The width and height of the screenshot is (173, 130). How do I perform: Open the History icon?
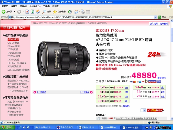(70, 11)
